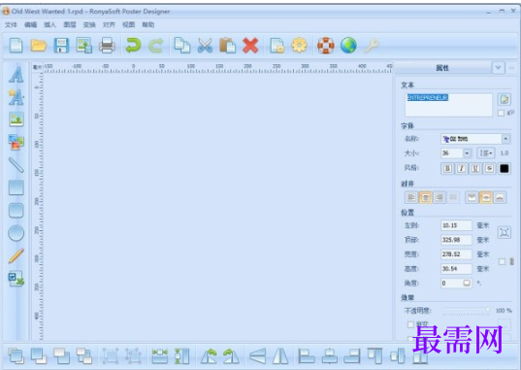
Task: Click the left position field 10.15
Action: [x=456, y=225]
